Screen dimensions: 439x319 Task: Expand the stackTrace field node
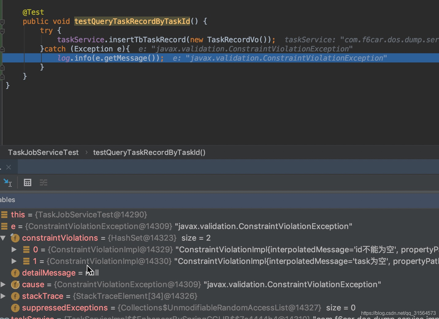3,296
